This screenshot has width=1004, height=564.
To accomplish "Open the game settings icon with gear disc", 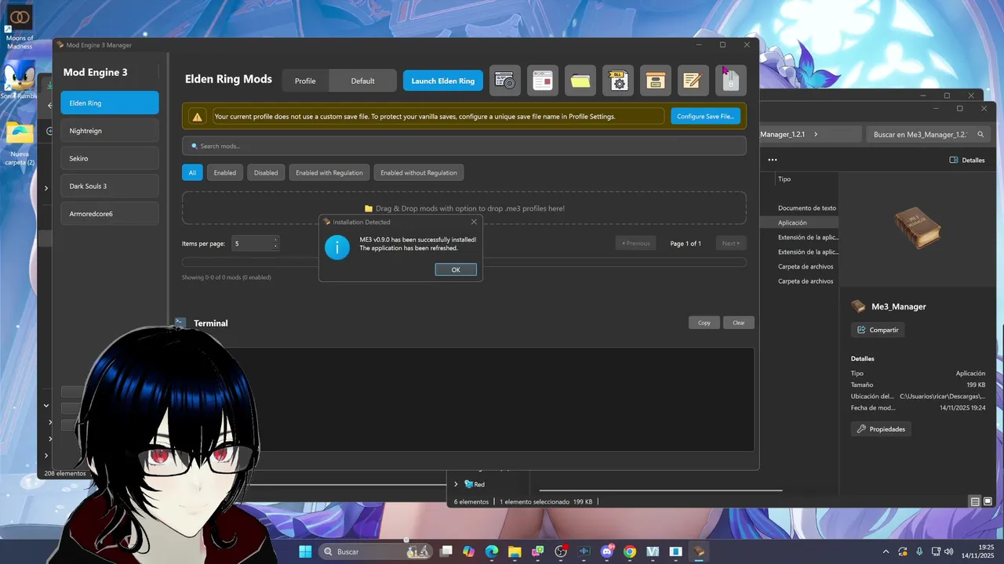I will (505, 81).
